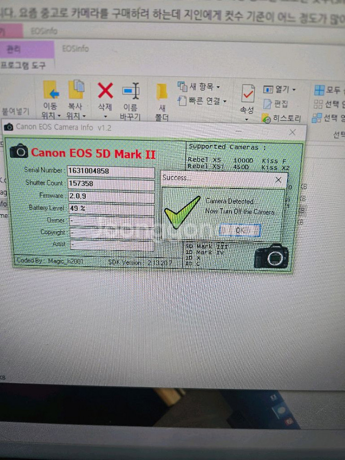Click the Copy to (복사 위치) icon
Viewport: 345px width, 460px height.
point(76,90)
